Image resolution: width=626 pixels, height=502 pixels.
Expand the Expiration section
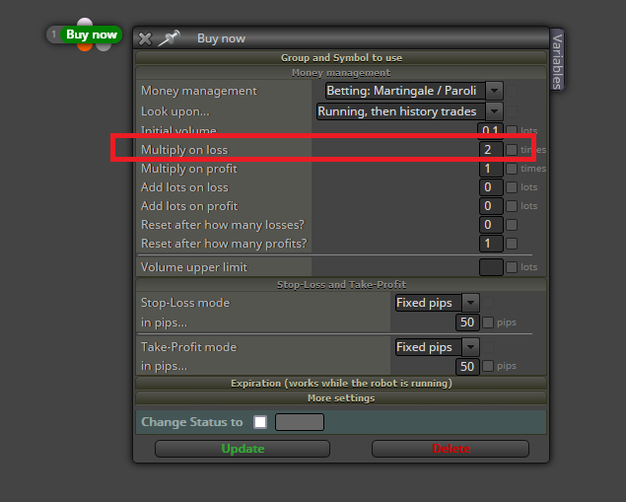[341, 384]
